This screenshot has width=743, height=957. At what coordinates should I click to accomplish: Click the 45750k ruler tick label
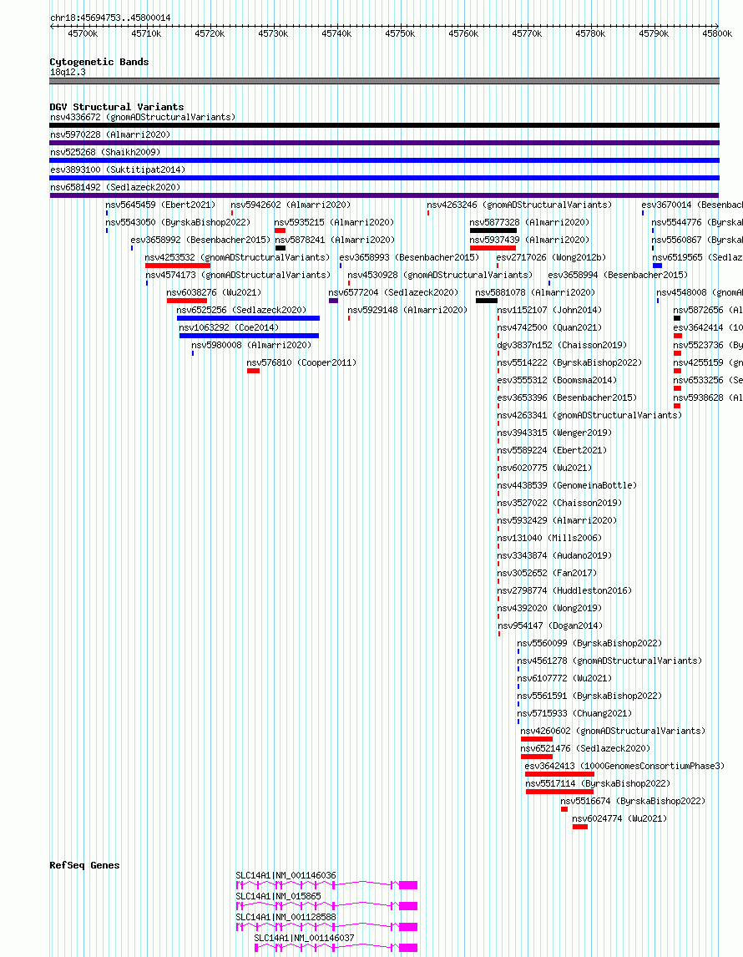(x=400, y=33)
